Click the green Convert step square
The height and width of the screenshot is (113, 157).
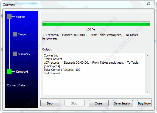[x=9, y=72]
